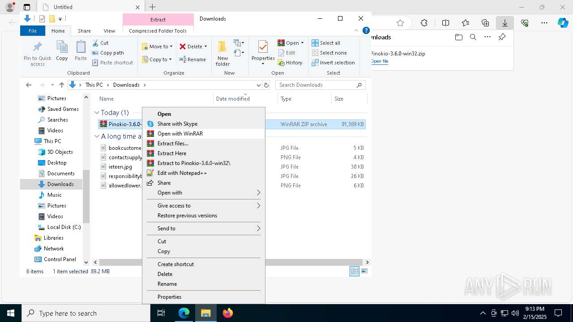Pin the Edge downloads panel
This screenshot has height=322, width=573.
coord(502,37)
